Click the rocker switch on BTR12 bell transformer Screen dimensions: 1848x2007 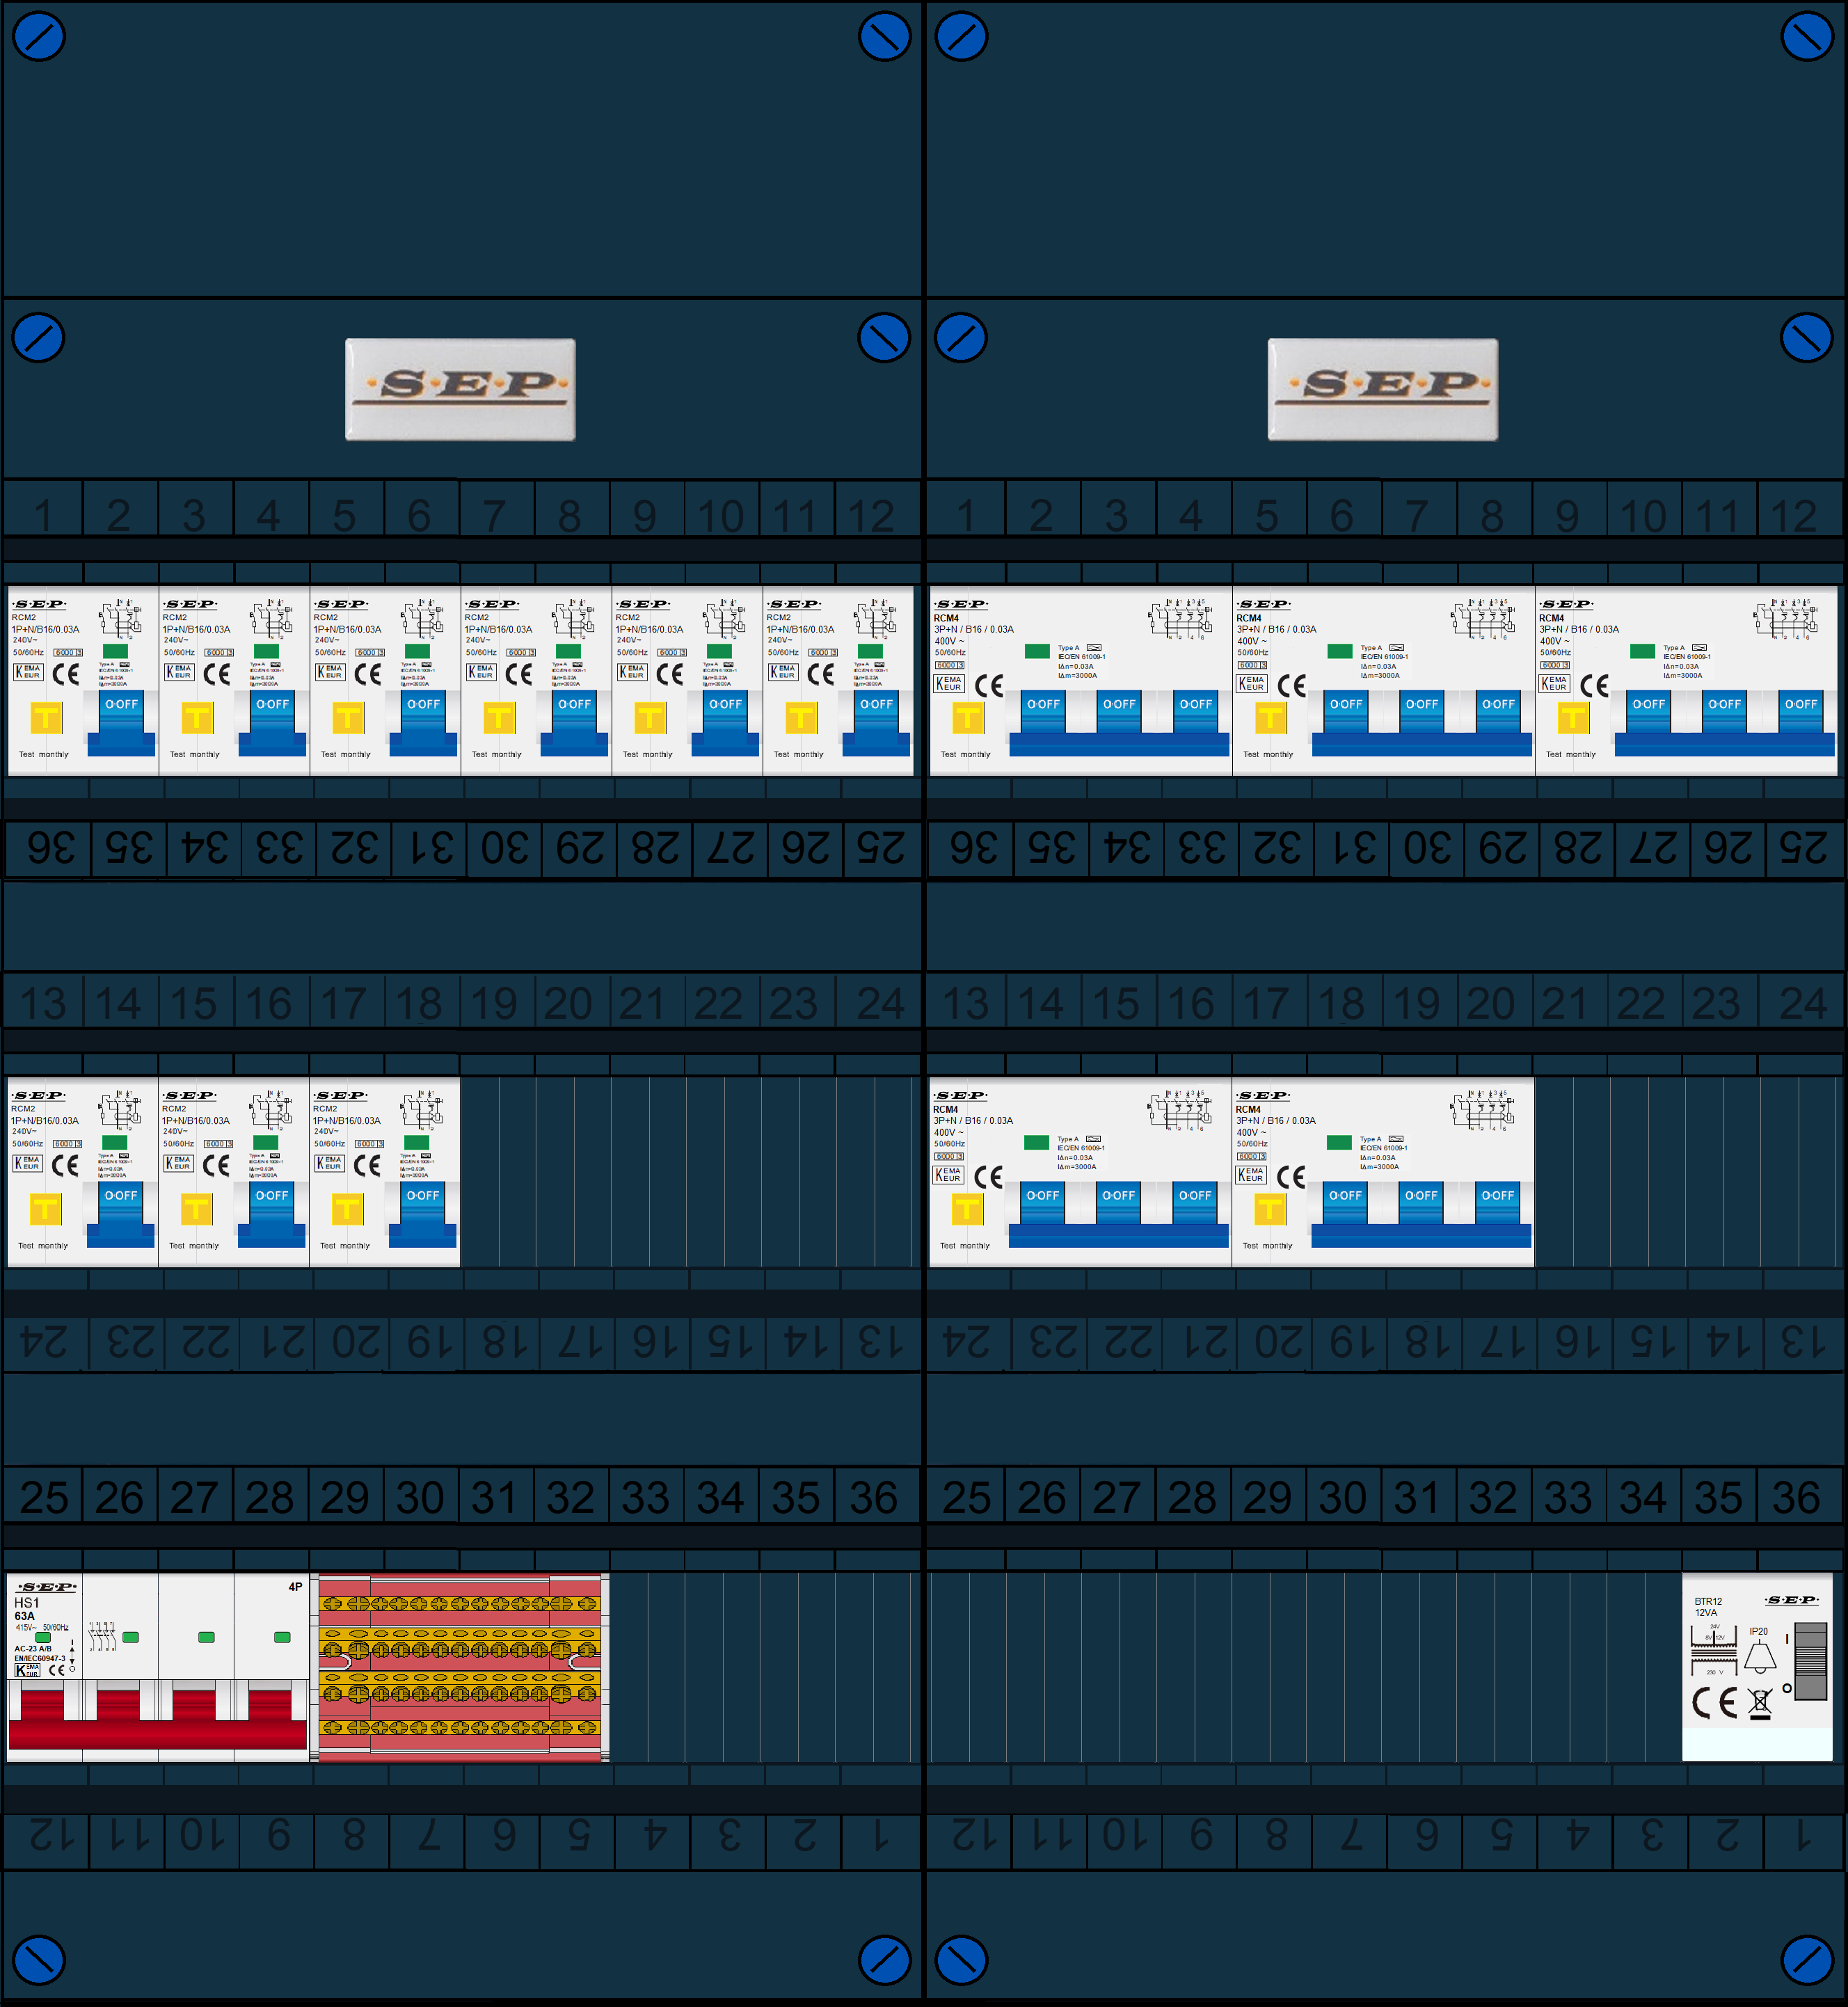pos(1811,1662)
